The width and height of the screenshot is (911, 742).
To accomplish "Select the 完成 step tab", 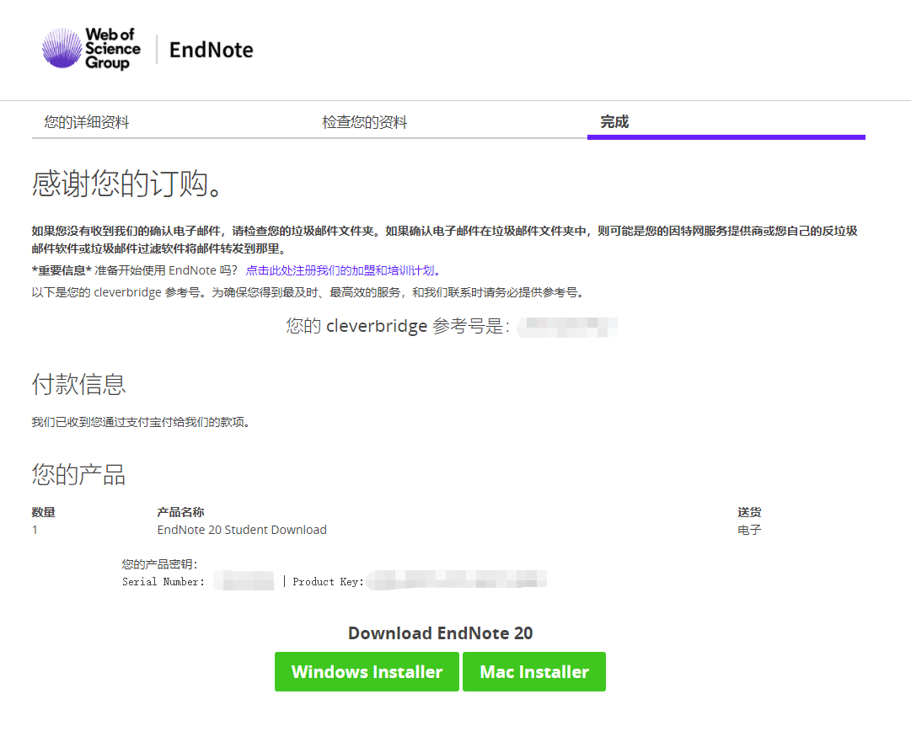I will (x=614, y=122).
